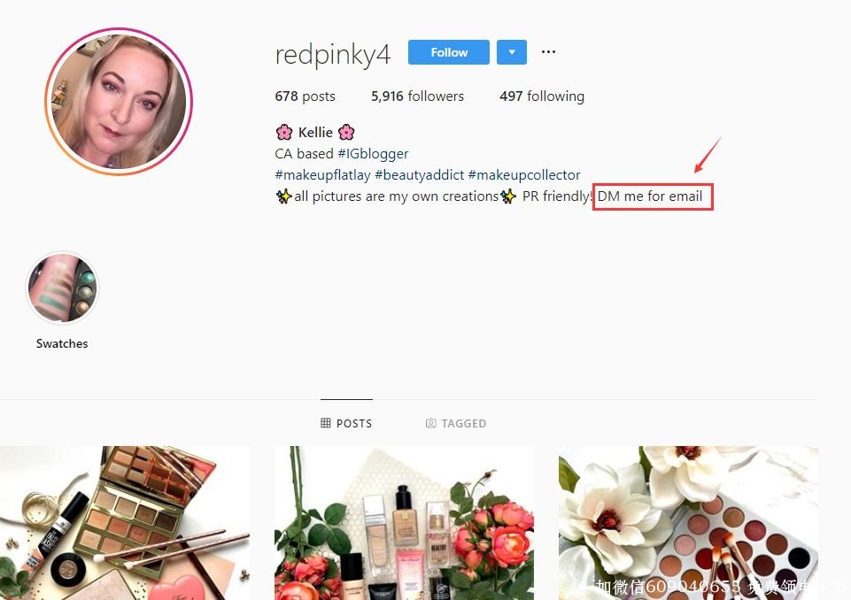Switch to the TAGGED tab
851x600 pixels.
[456, 423]
